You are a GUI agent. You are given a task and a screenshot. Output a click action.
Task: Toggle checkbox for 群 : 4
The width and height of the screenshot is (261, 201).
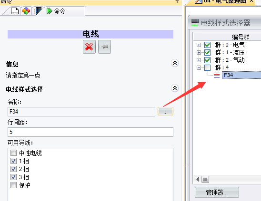[207, 67]
